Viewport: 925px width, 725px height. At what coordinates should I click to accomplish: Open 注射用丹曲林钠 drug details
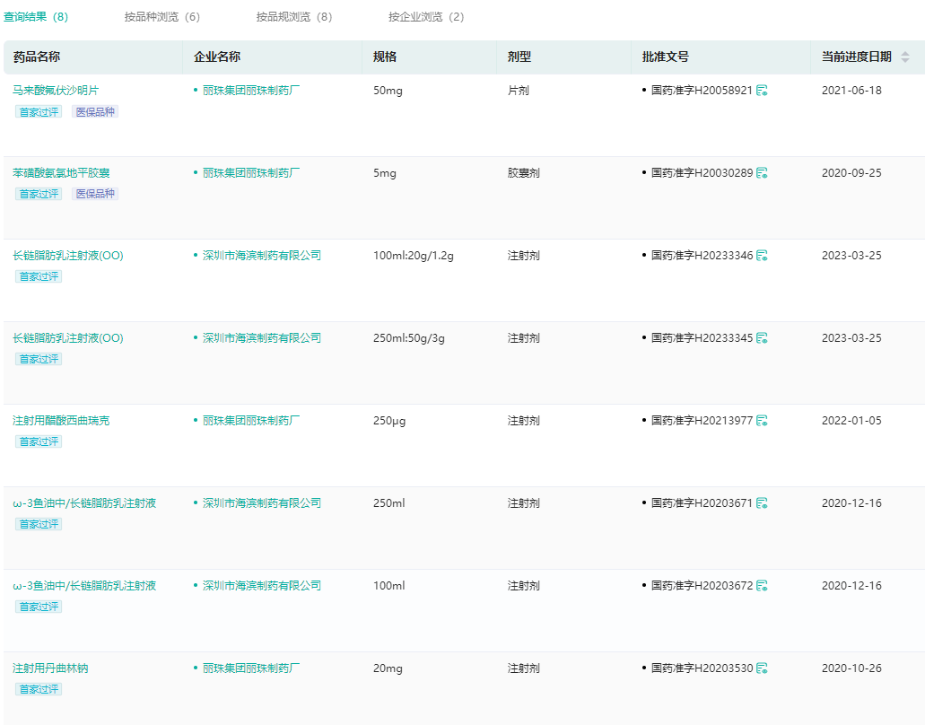click(x=50, y=668)
